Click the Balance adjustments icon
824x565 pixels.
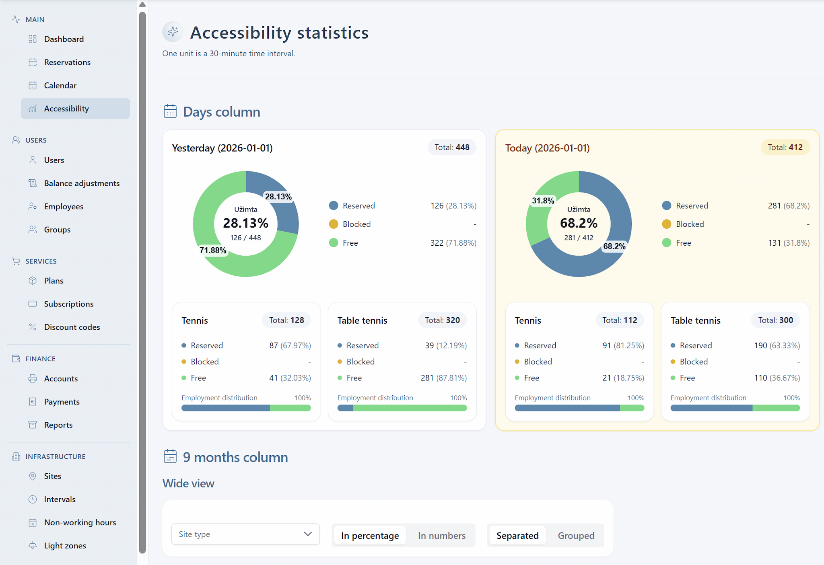tap(33, 183)
